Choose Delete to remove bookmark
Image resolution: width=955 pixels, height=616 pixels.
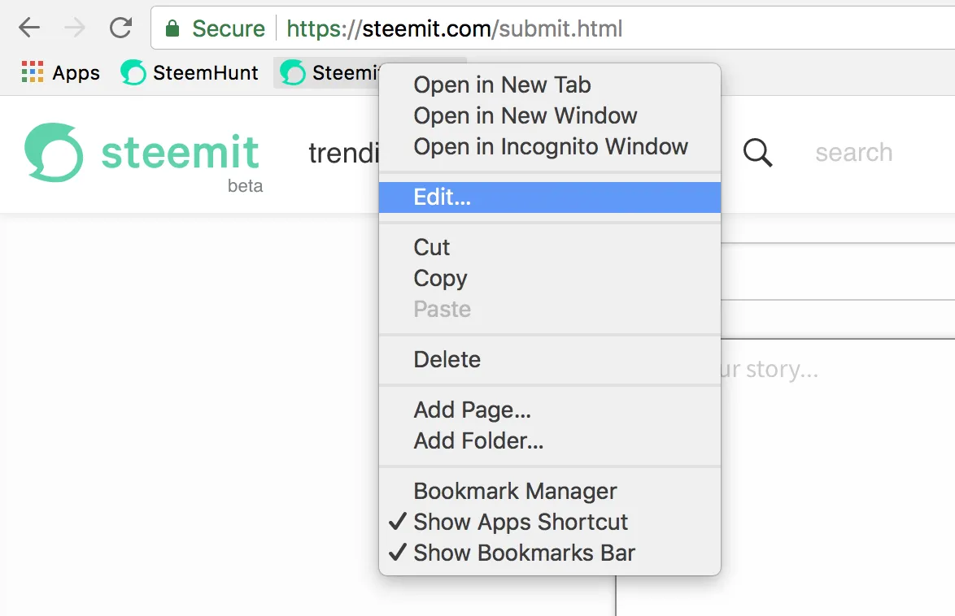click(x=549, y=359)
